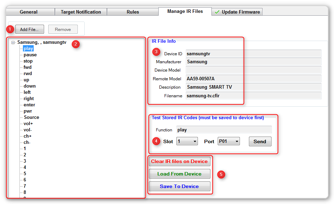The width and height of the screenshot is (334, 204).
Task: Click the Remove button
Action: (62, 29)
